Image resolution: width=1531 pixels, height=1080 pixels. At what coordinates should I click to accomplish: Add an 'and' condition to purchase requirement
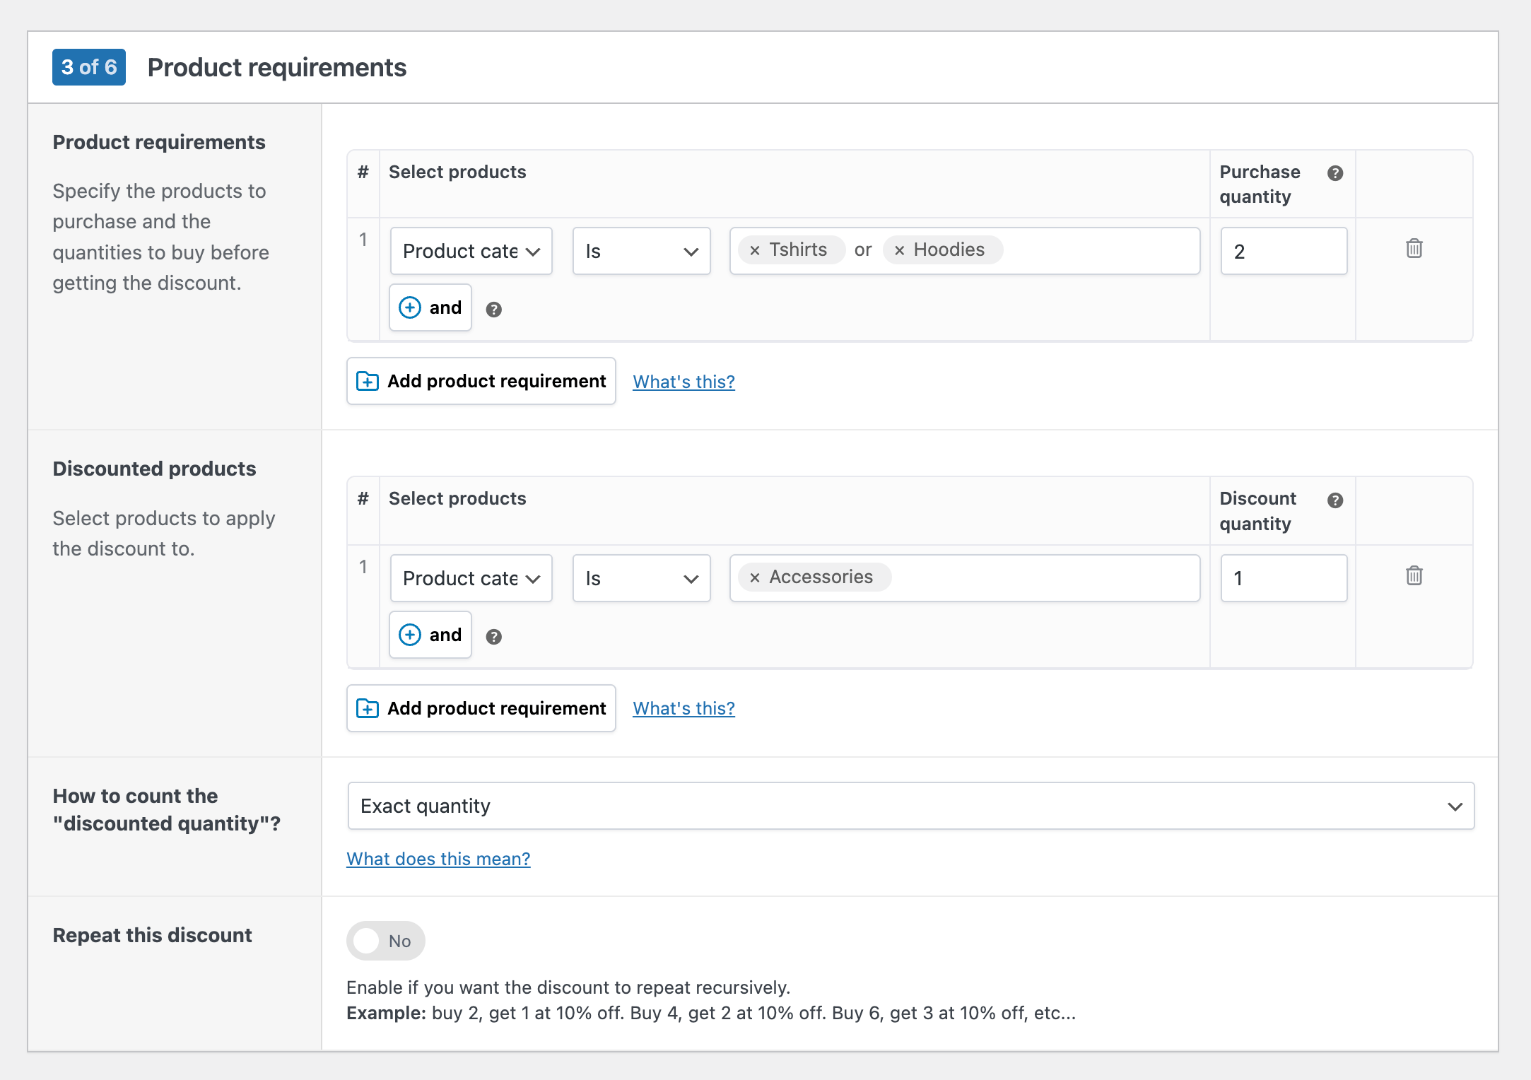coord(430,307)
